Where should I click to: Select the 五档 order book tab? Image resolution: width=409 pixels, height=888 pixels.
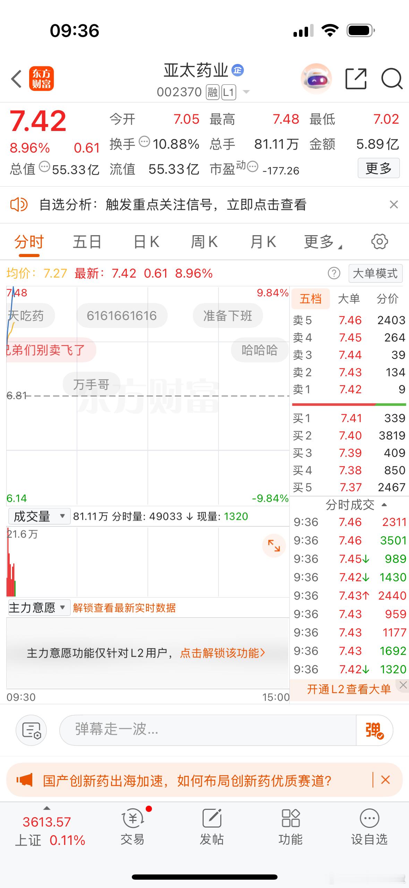point(310,299)
